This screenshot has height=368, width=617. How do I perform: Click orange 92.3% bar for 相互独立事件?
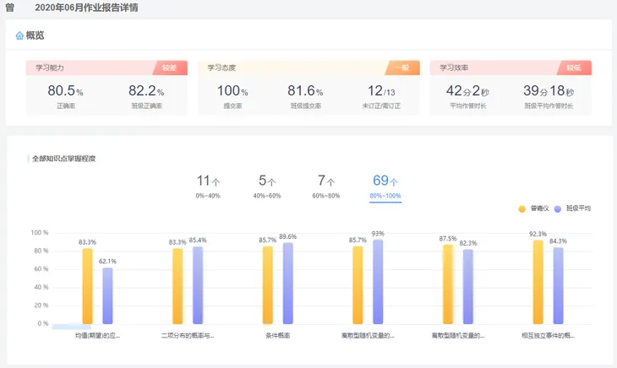[538, 282]
